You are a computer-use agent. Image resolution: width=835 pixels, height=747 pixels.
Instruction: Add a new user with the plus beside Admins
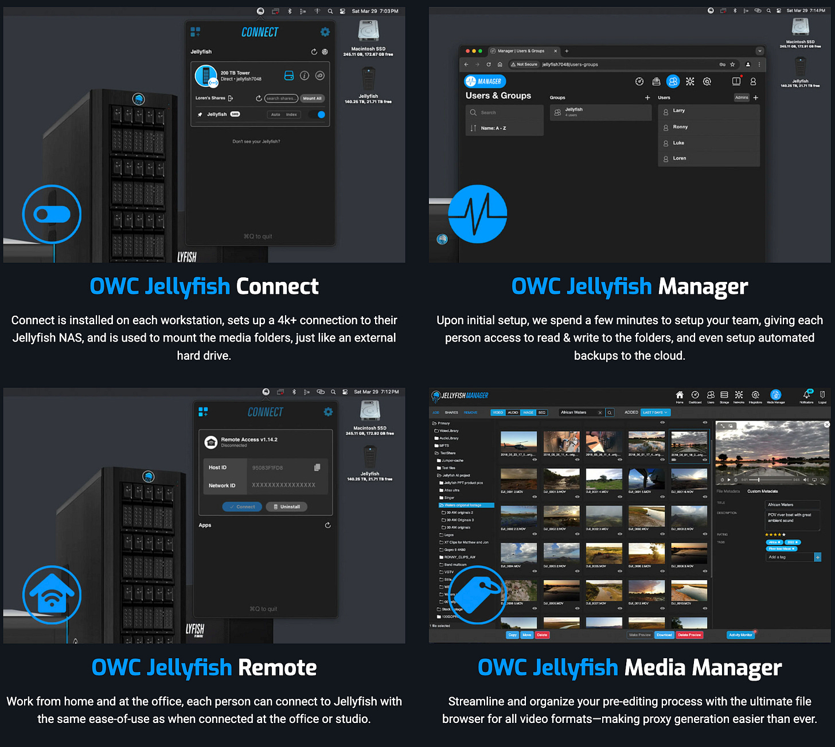click(756, 98)
